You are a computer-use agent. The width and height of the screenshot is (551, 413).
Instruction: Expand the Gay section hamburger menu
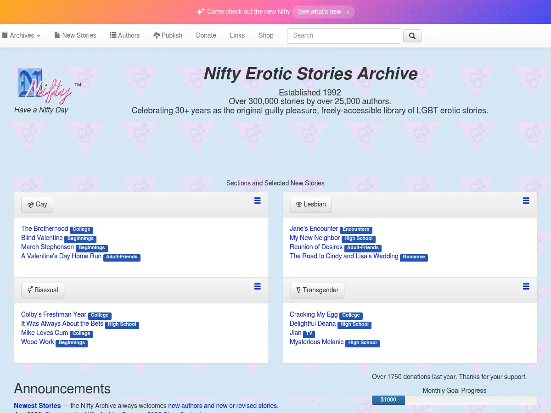[x=258, y=201]
